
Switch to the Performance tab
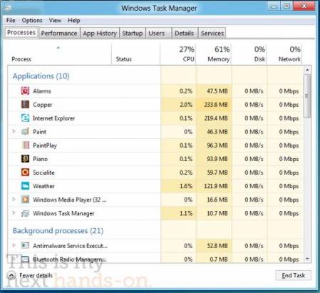(x=59, y=33)
